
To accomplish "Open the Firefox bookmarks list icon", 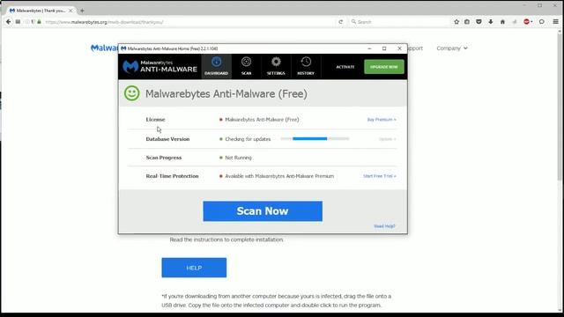I will 467,22.
